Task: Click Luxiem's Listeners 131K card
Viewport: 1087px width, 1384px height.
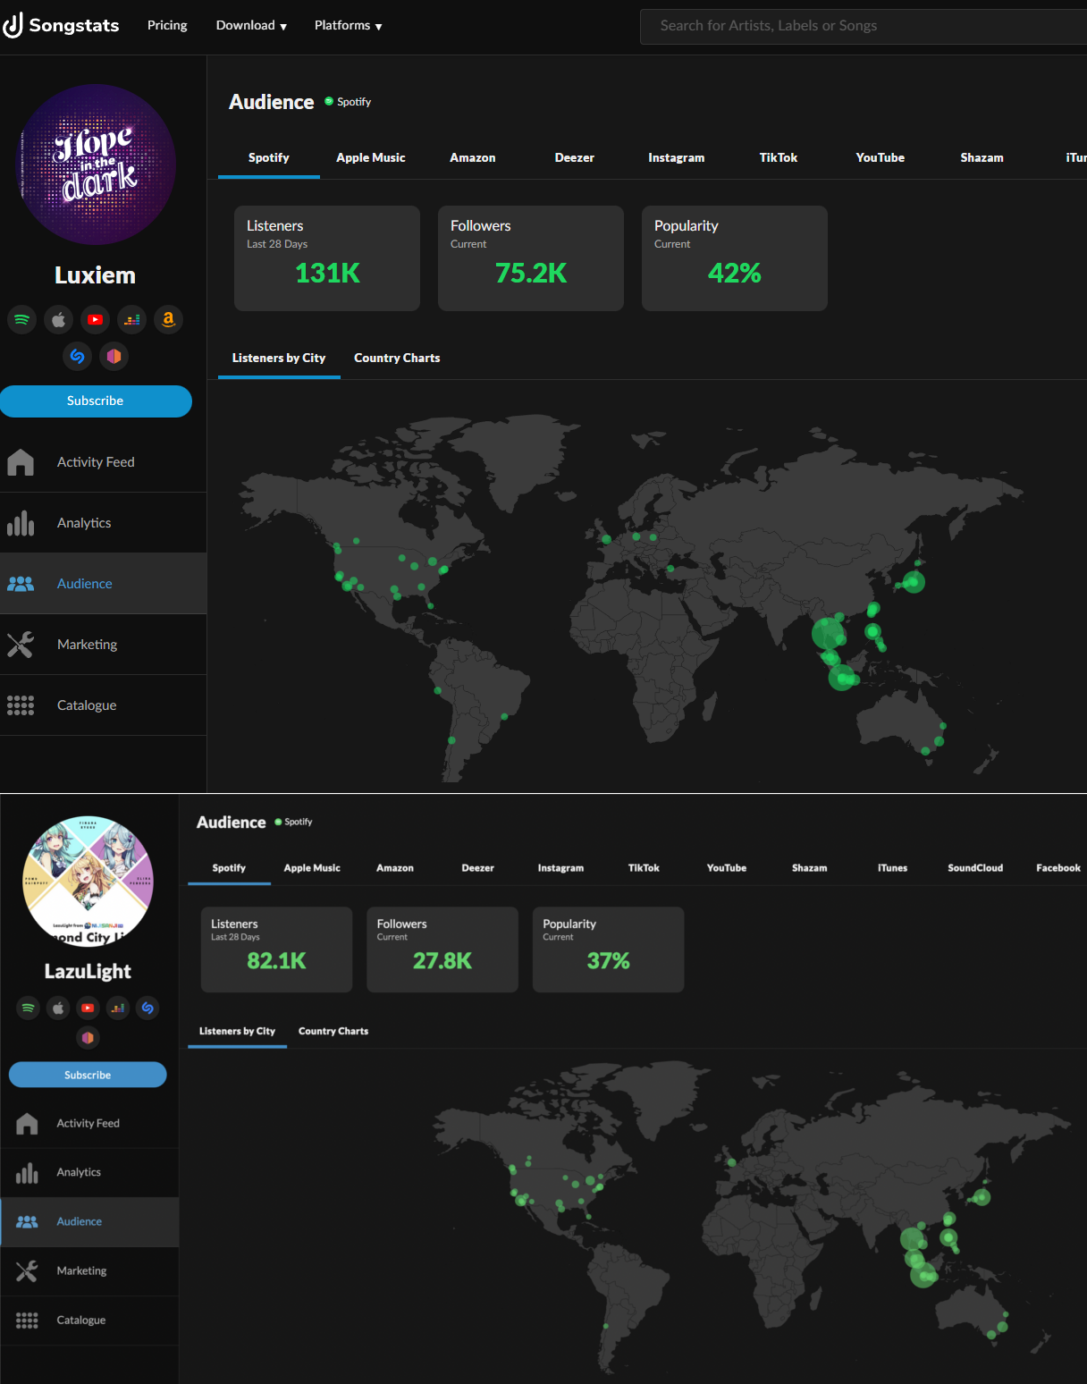Action: pos(327,258)
